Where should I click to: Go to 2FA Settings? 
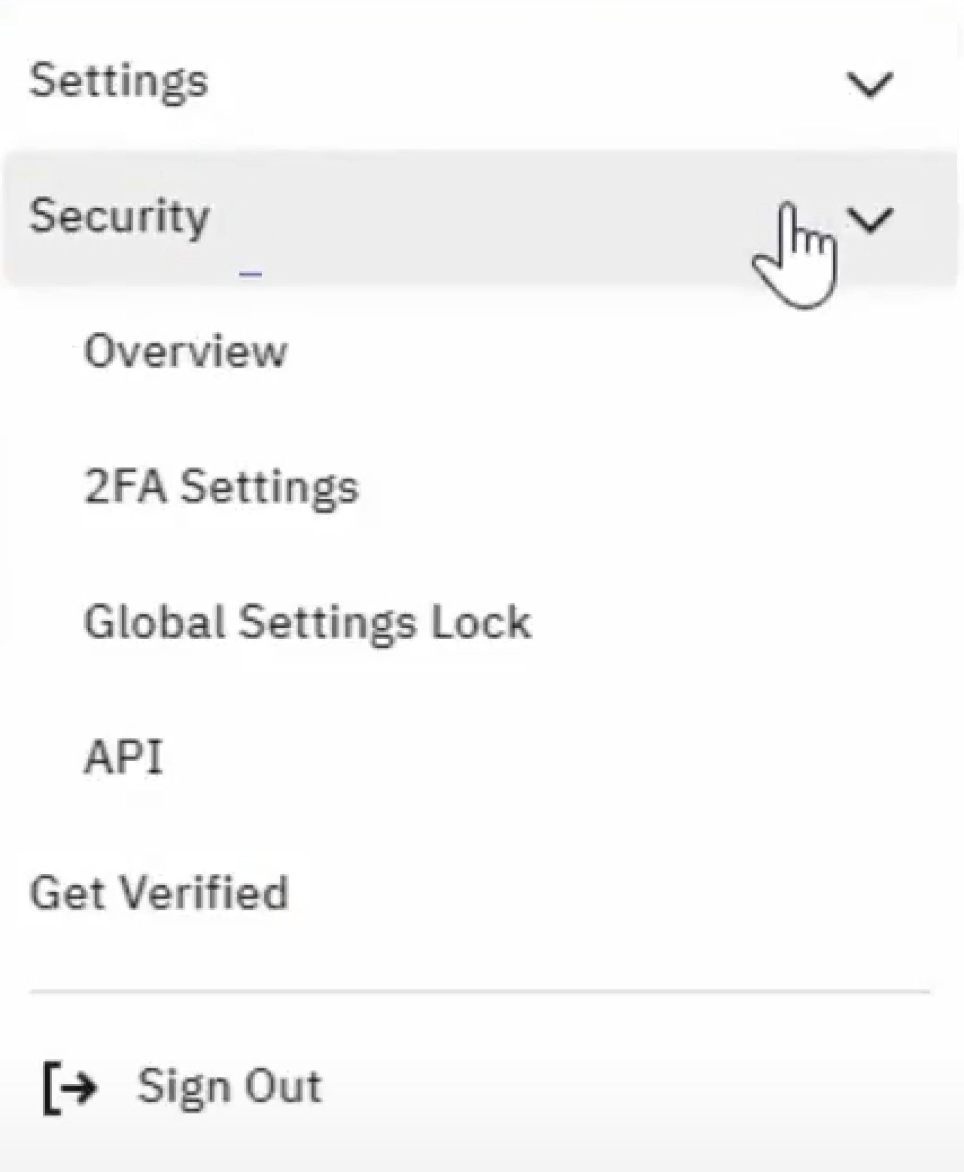(x=221, y=488)
